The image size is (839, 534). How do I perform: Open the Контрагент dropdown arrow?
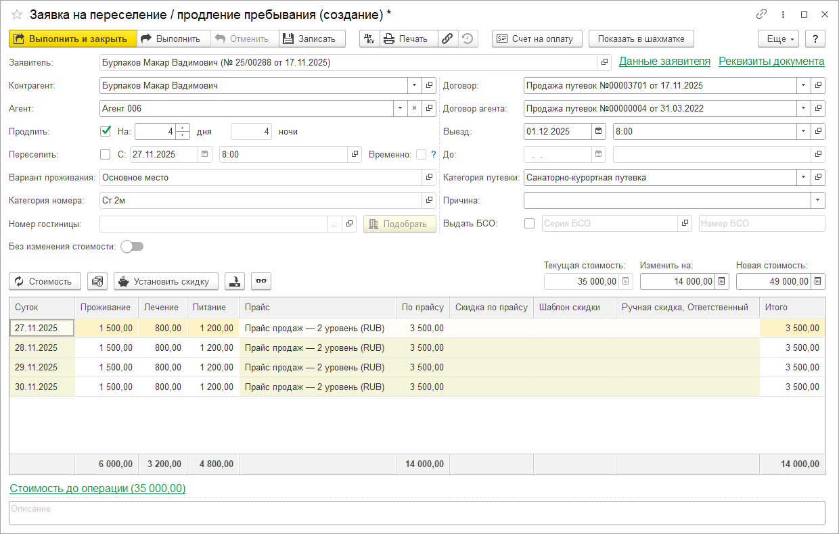[413, 86]
